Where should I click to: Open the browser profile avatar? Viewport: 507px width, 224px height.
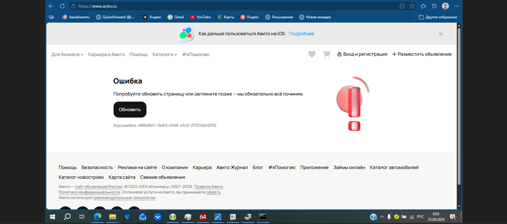[445, 6]
